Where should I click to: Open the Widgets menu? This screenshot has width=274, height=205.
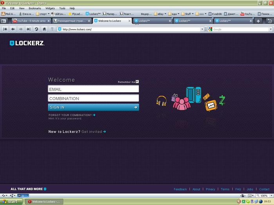[x=50, y=8]
